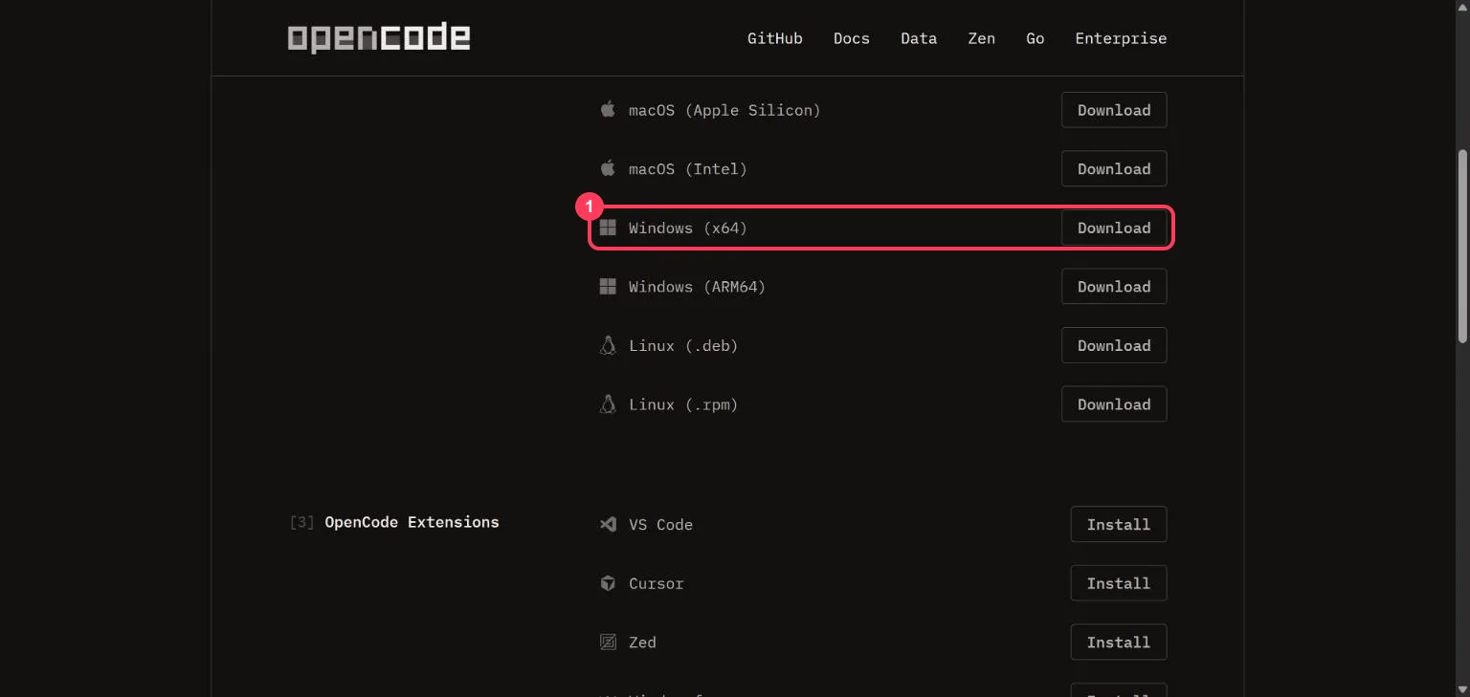Download the Windows (ARM64) build
This screenshot has width=1470, height=697.
click(x=1114, y=287)
